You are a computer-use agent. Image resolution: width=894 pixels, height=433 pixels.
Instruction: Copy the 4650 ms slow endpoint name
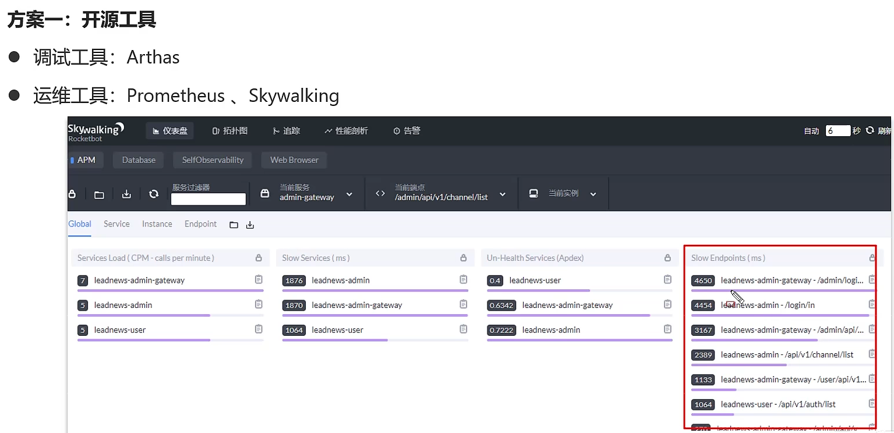coord(872,280)
